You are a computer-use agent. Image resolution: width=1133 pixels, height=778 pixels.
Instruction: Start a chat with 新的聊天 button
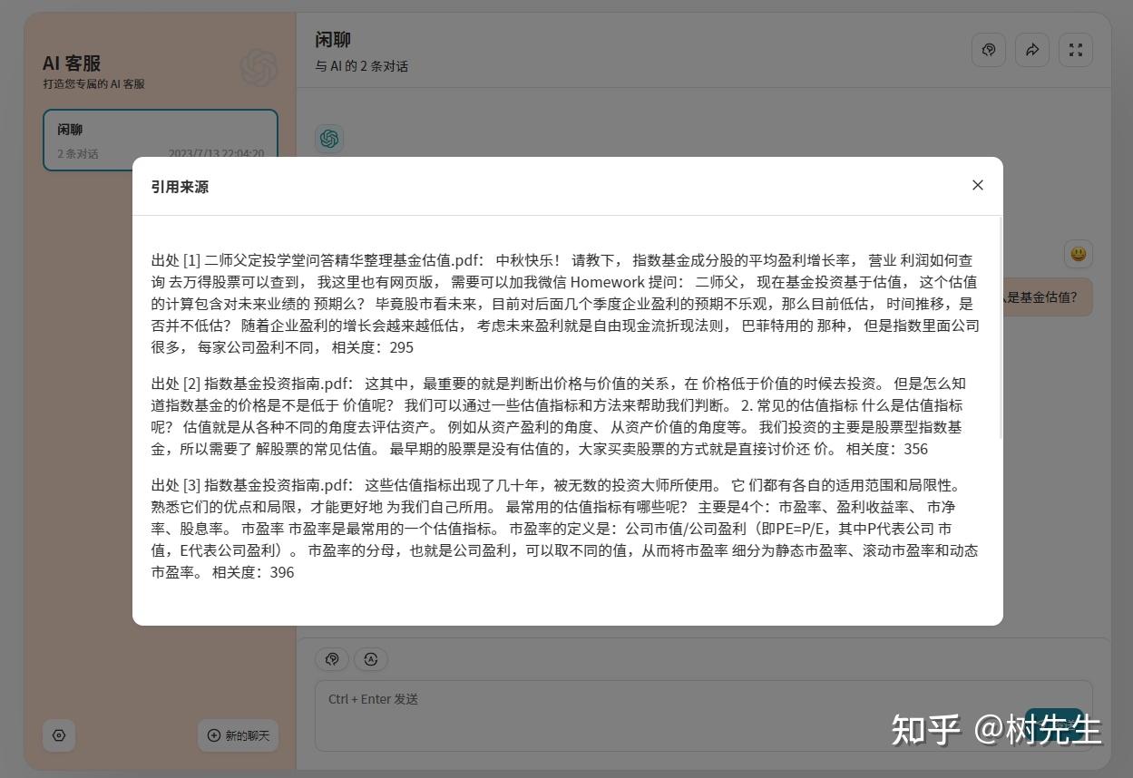pyautogui.click(x=239, y=735)
